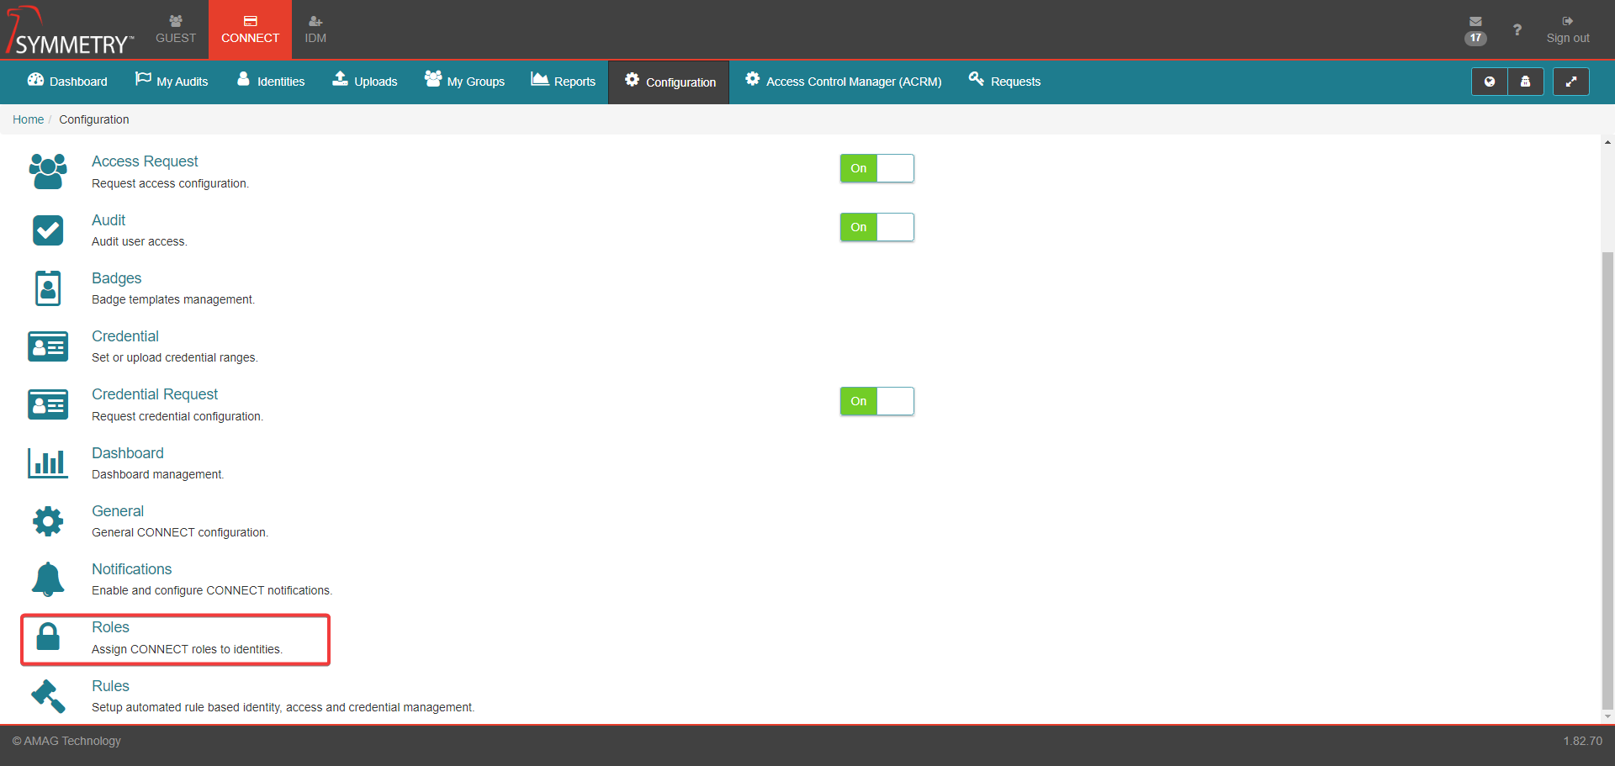The height and width of the screenshot is (766, 1615).
Task: Click the Notifications bell icon
Action: (48, 579)
